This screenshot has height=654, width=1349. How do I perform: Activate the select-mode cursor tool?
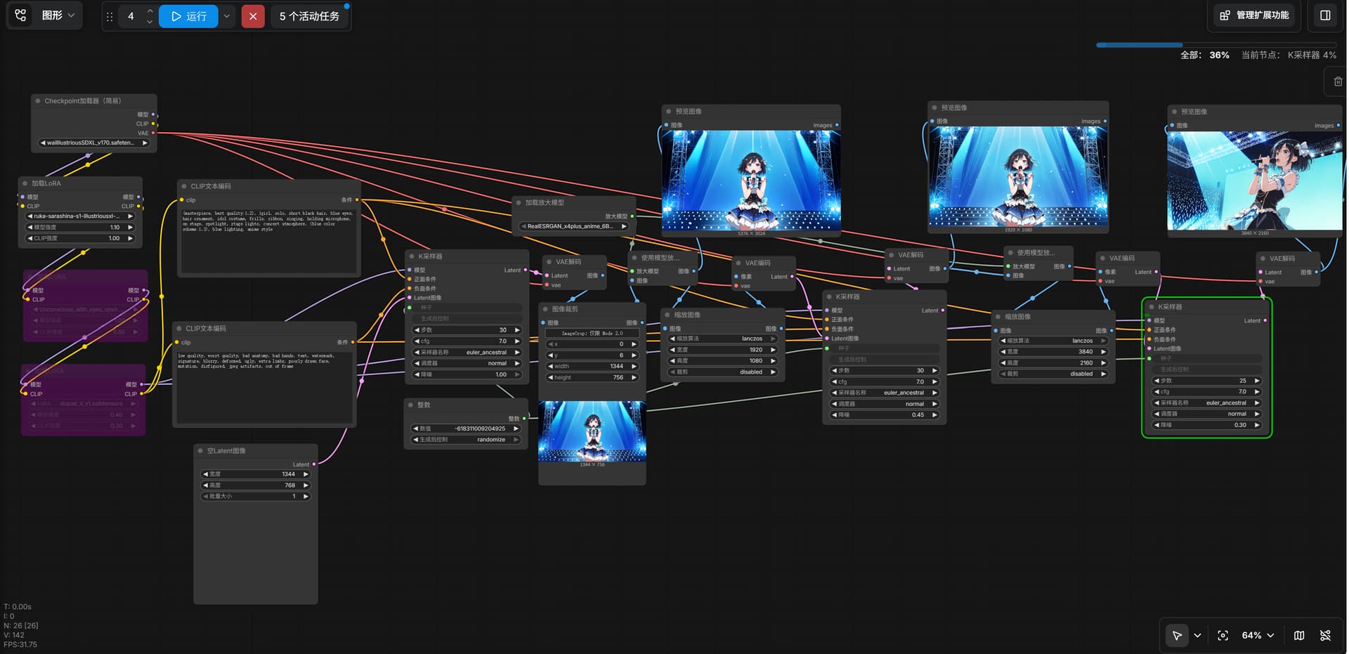coord(1177,635)
